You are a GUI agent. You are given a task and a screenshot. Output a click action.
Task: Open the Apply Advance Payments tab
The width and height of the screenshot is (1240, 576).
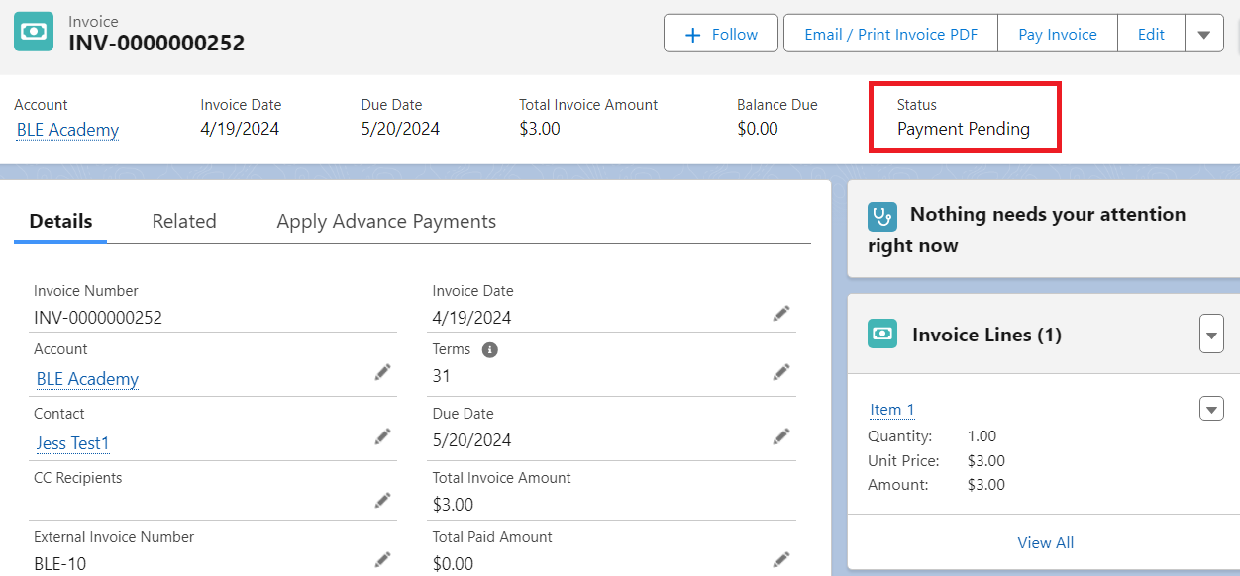(x=386, y=222)
